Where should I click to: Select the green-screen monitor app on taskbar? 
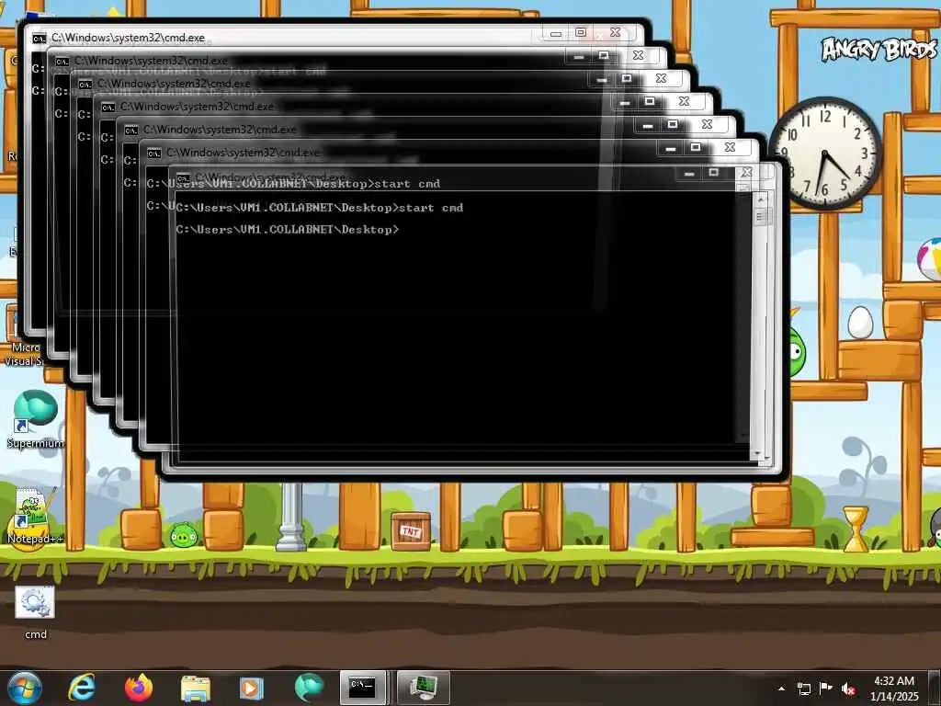point(423,688)
